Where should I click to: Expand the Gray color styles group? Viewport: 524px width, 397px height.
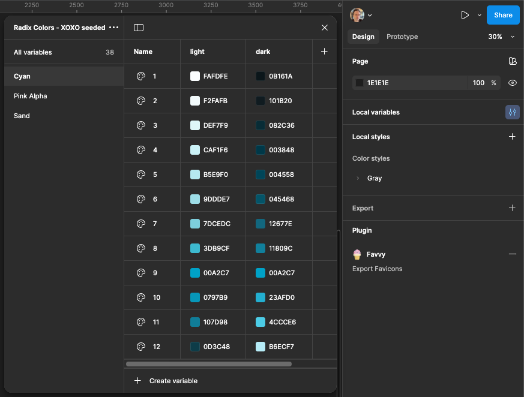tap(358, 178)
